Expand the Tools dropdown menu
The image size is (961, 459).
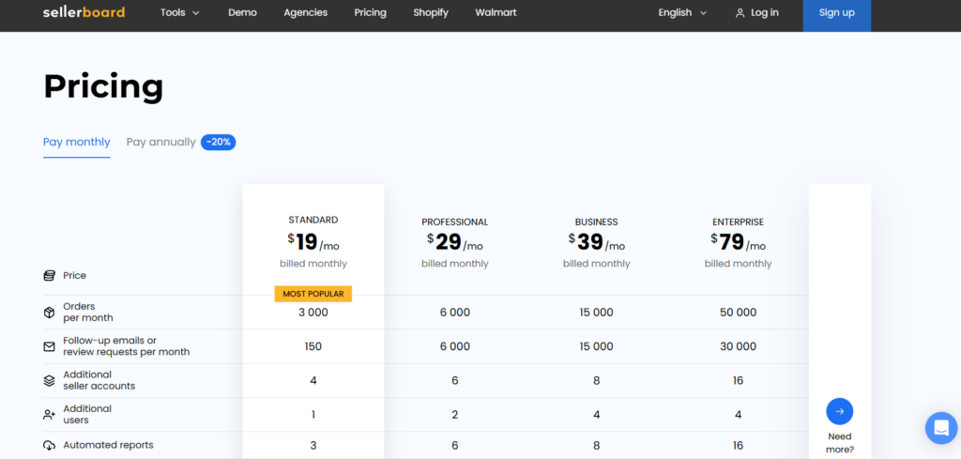point(179,13)
